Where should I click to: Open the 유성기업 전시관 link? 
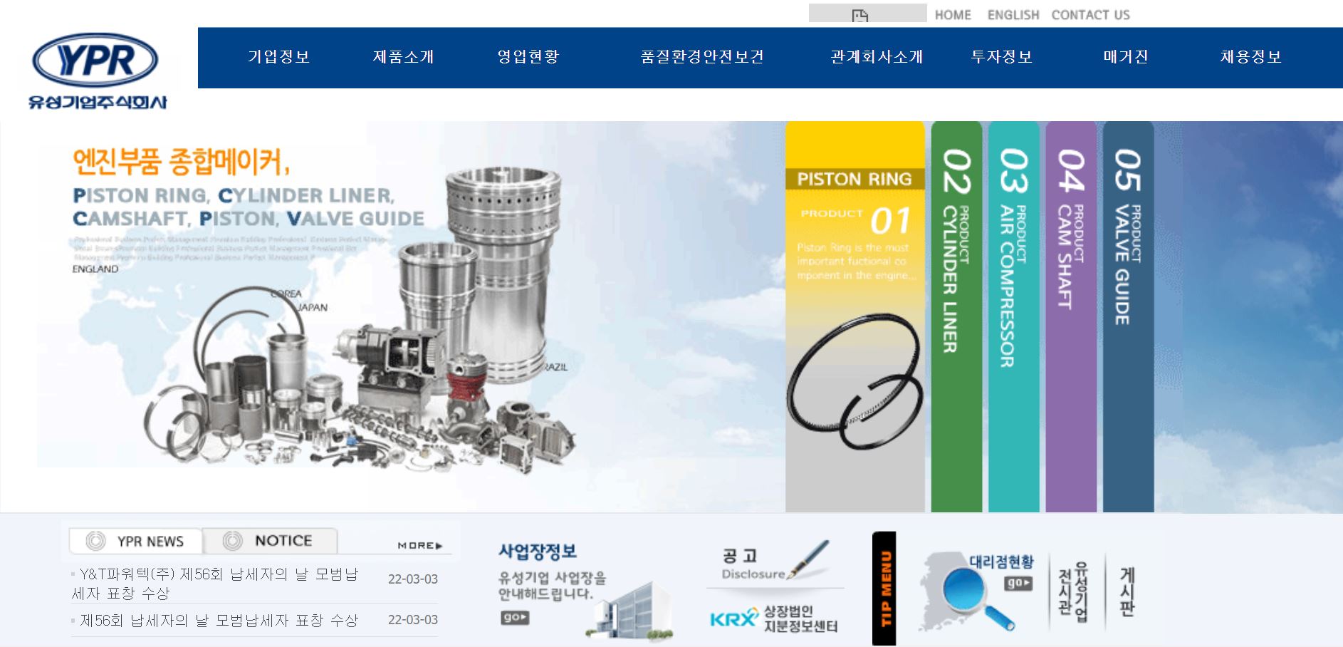[1073, 592]
